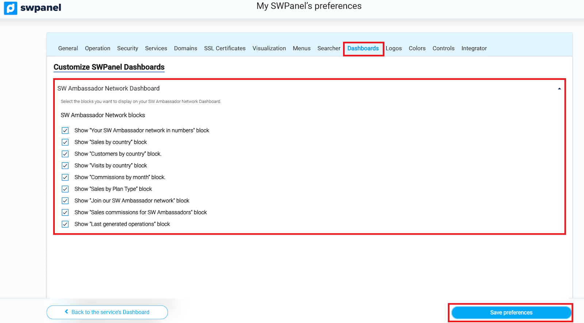584x323 pixels.
Task: Open the General tab
Action: 68,48
